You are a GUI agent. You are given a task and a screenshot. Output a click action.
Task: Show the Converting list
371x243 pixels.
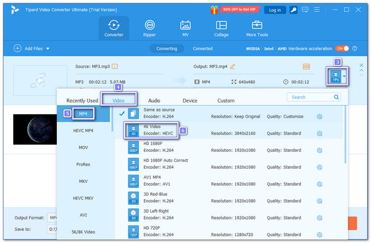pyautogui.click(x=166, y=49)
